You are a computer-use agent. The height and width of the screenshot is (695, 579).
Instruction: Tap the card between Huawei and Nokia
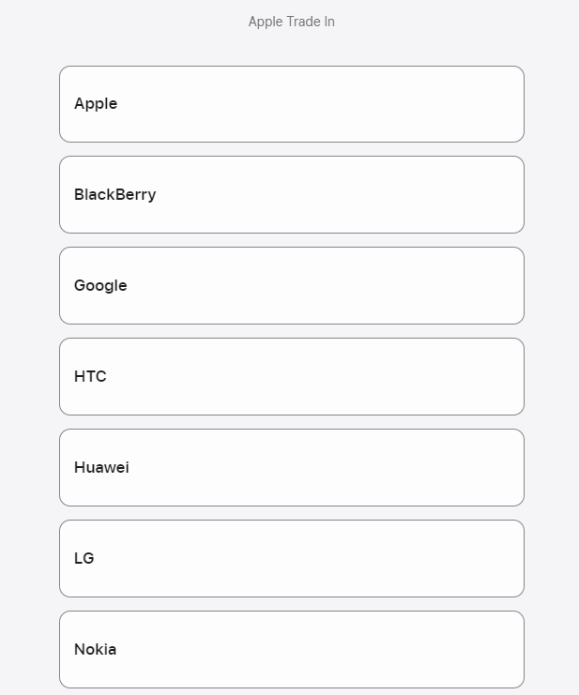(x=291, y=559)
